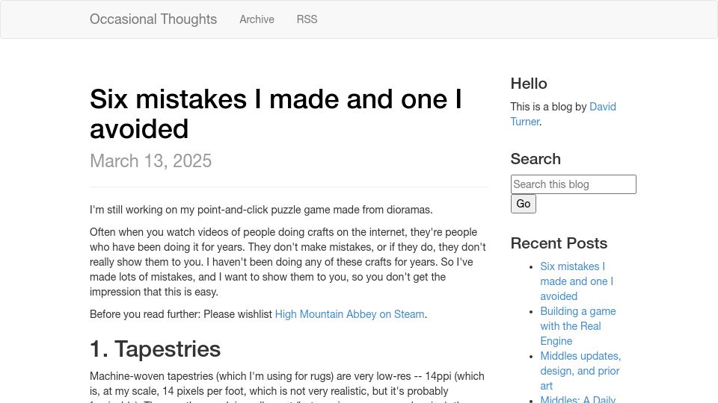
Task: Click the Go search button
Action: point(524,204)
